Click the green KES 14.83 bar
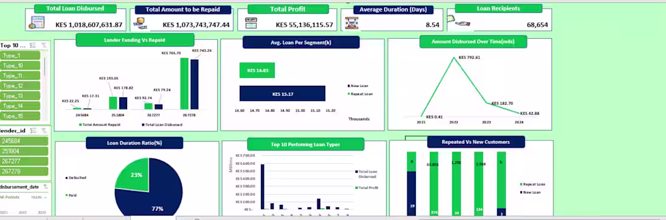The image size is (666, 220). tap(257, 70)
